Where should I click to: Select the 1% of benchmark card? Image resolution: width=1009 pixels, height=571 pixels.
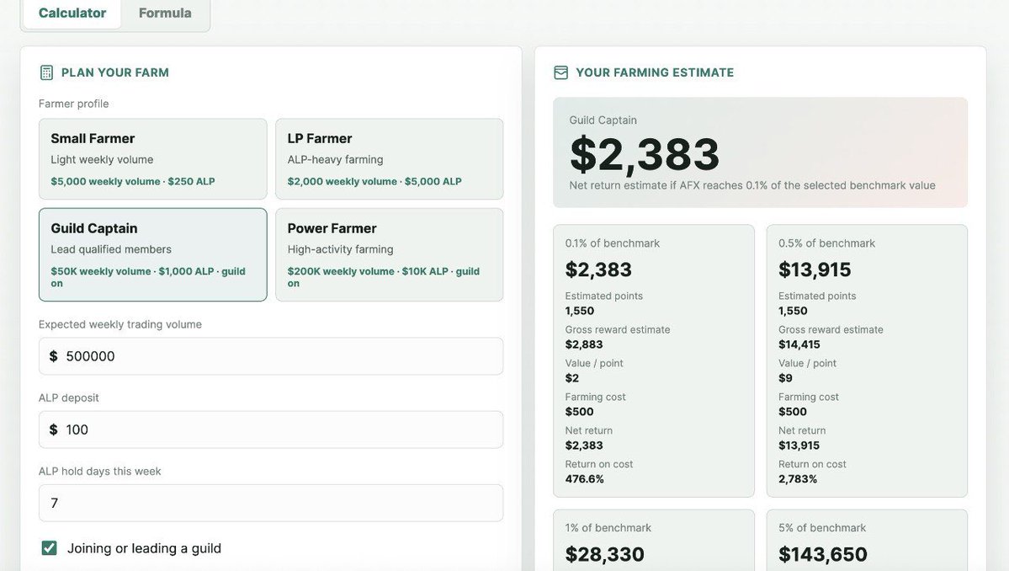coord(654,540)
